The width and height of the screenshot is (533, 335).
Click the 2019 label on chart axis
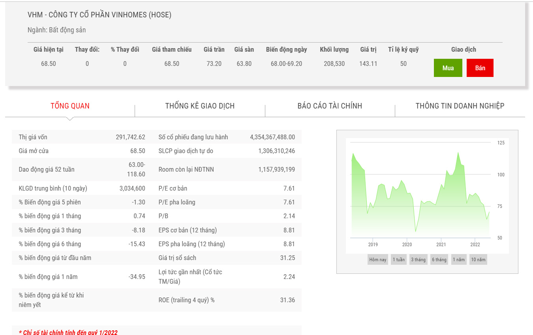point(373,245)
